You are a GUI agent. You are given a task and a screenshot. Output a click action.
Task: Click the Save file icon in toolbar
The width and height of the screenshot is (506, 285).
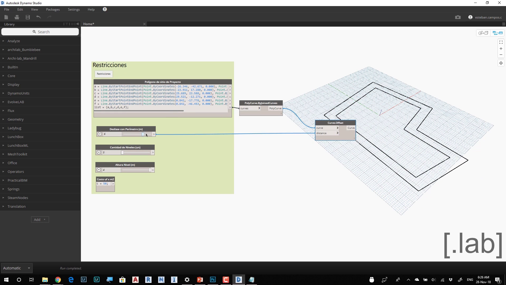[28, 17]
